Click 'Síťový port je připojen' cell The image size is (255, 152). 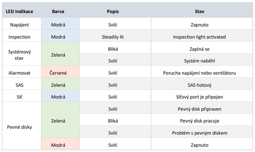click(199, 97)
